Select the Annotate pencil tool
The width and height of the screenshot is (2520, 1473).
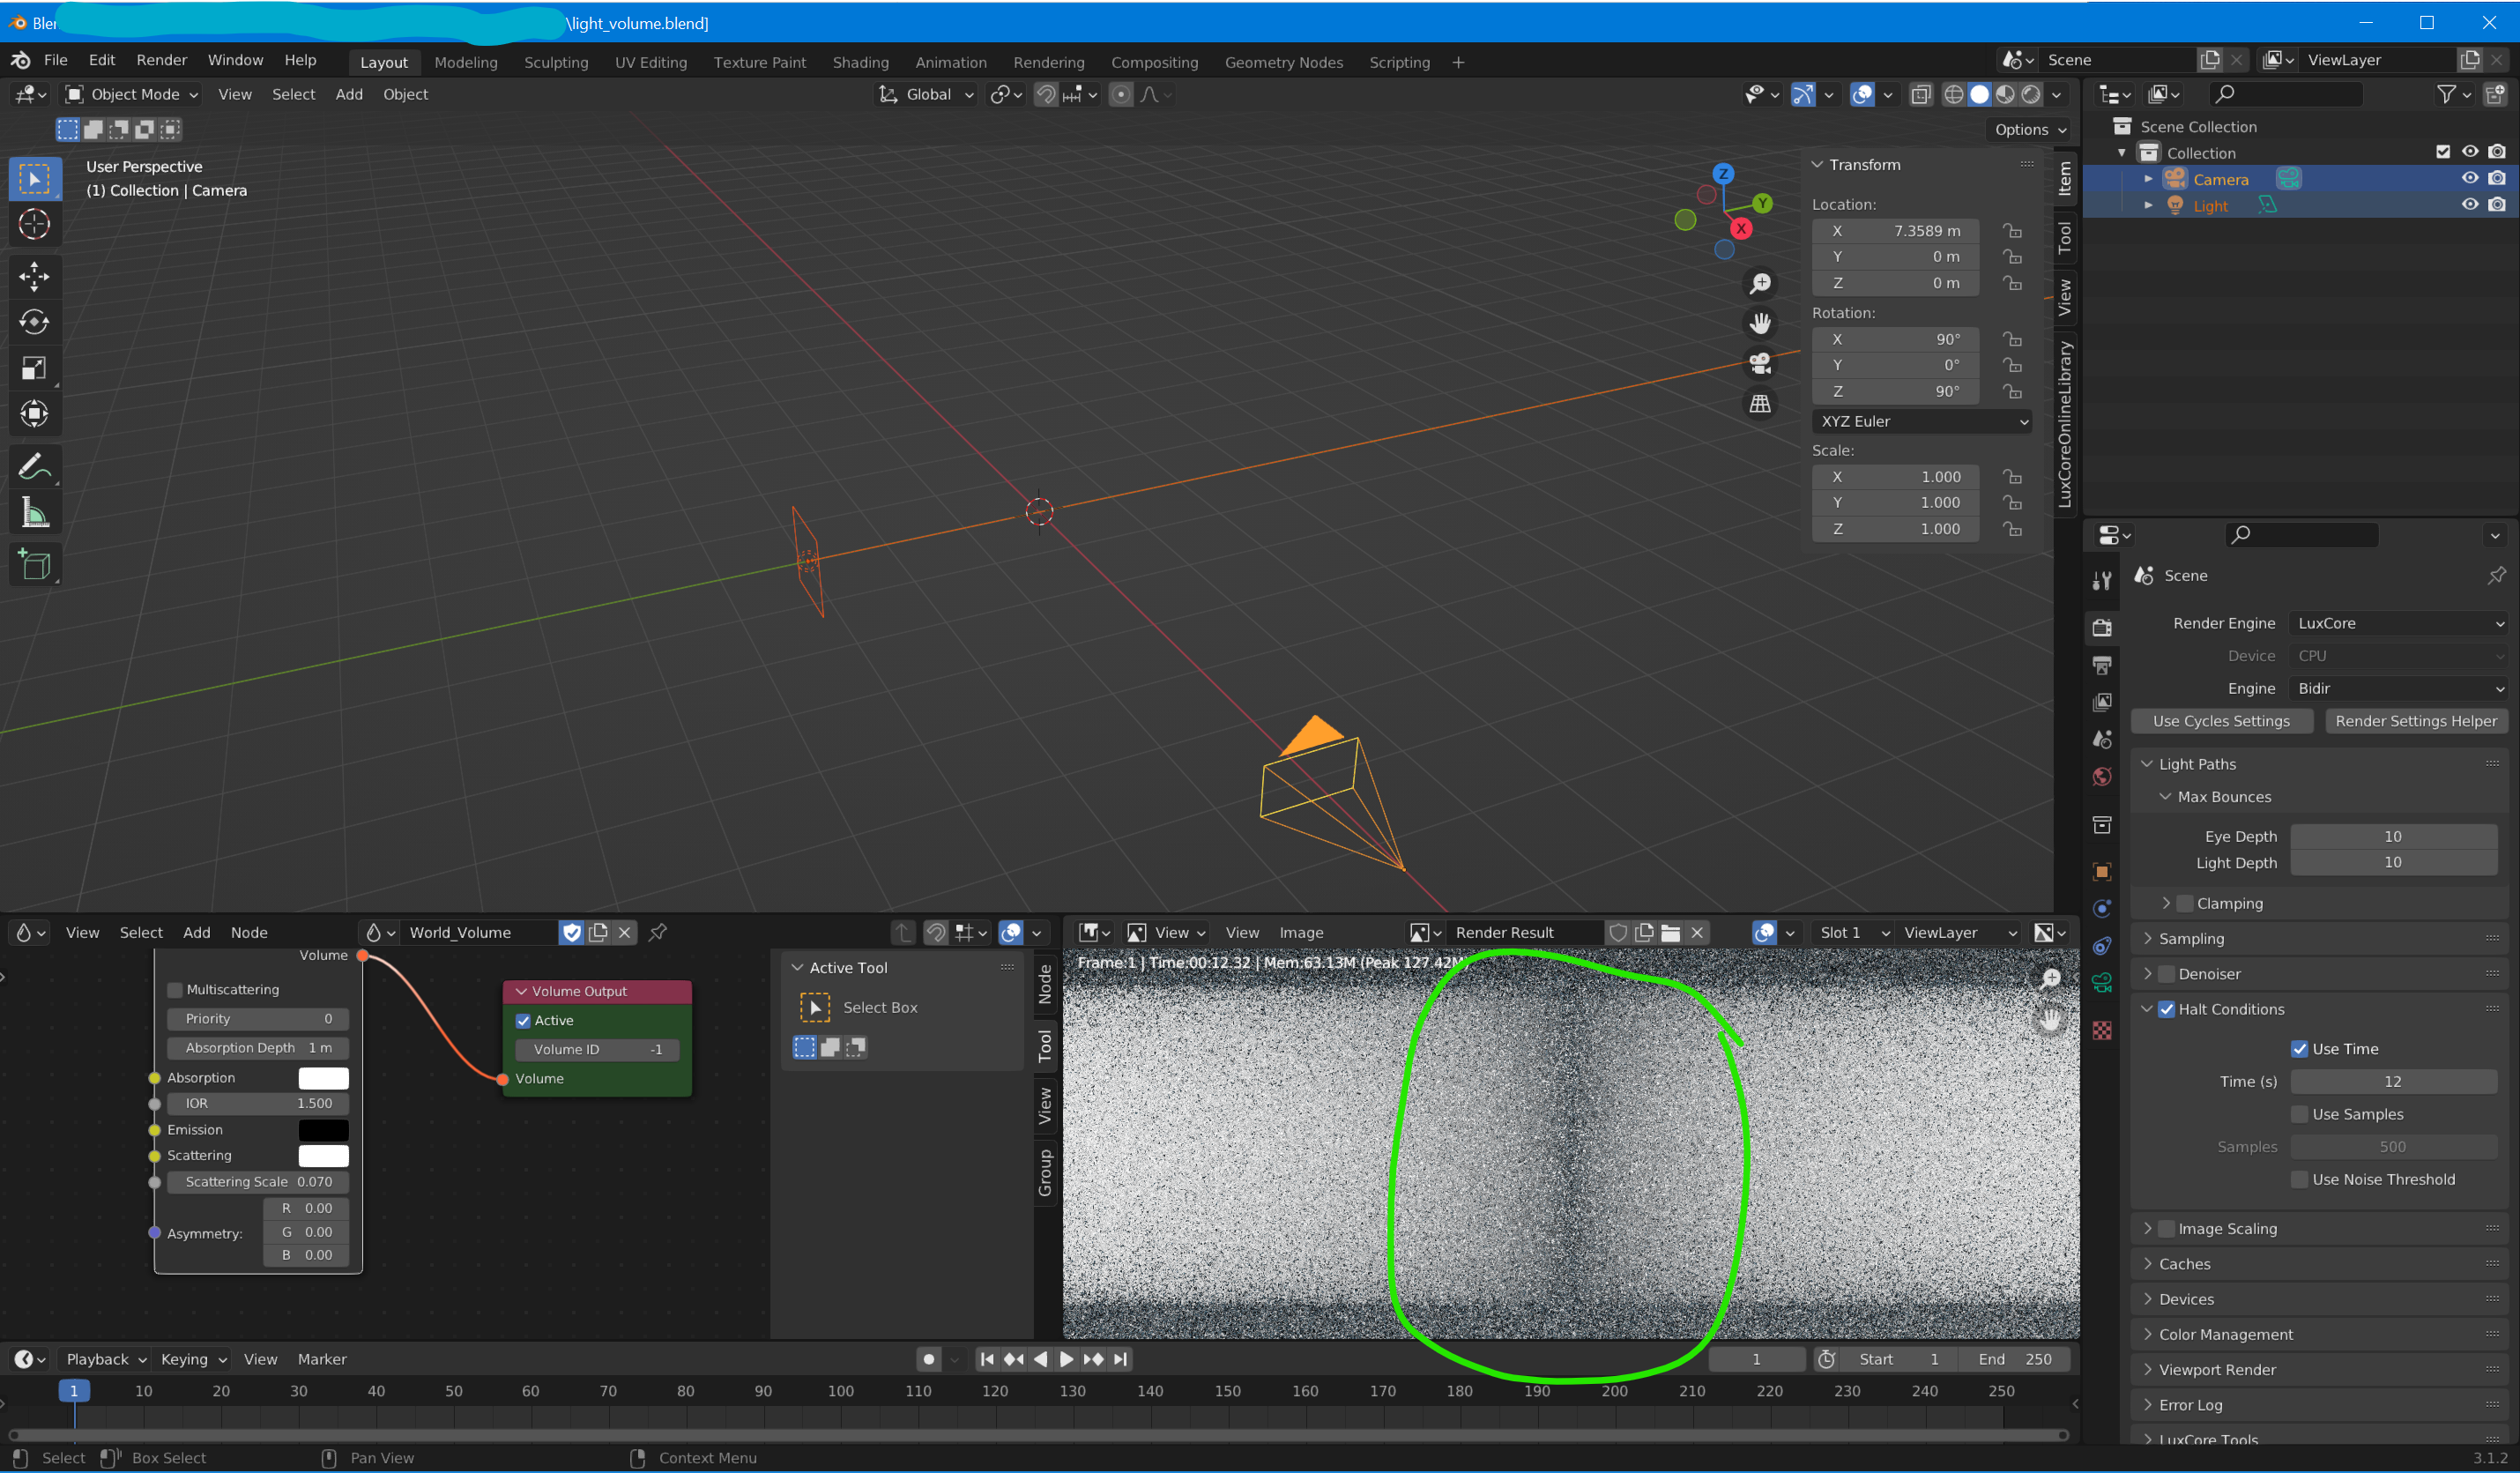point(34,466)
